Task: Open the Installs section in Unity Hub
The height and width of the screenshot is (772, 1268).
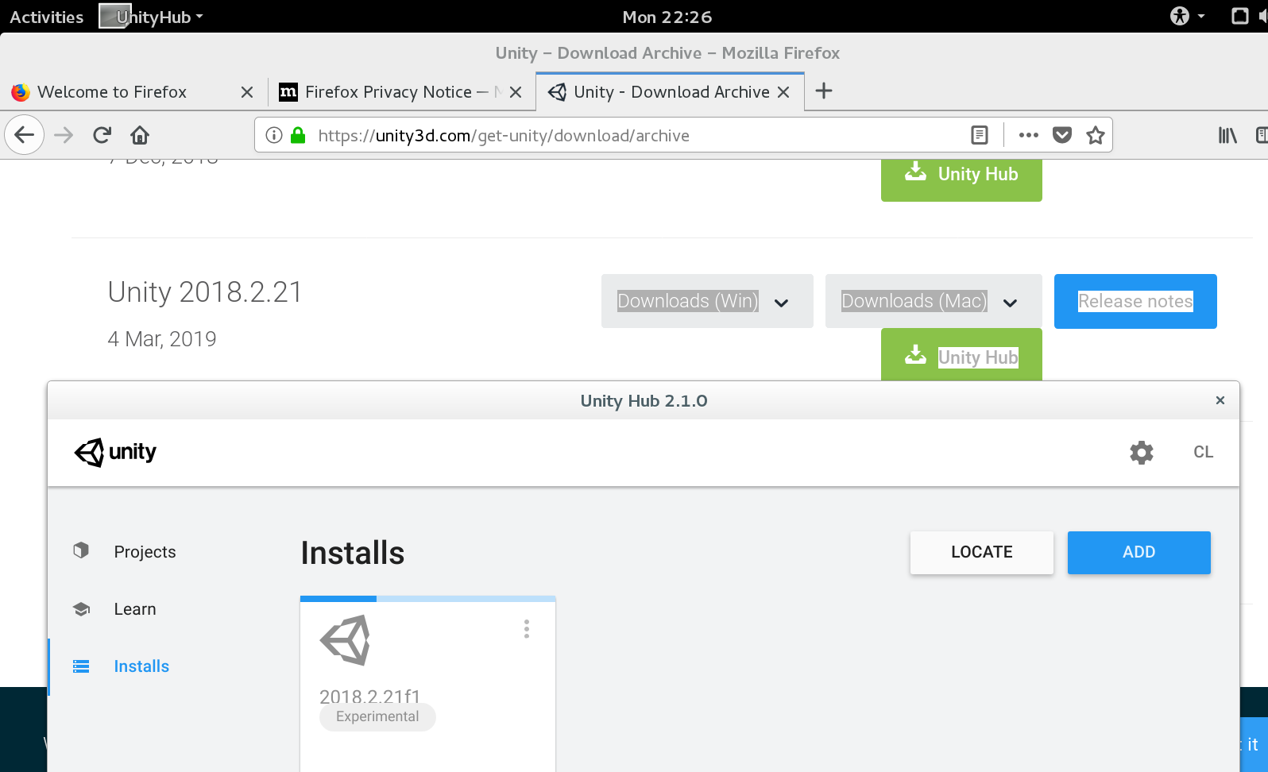Action: click(141, 666)
